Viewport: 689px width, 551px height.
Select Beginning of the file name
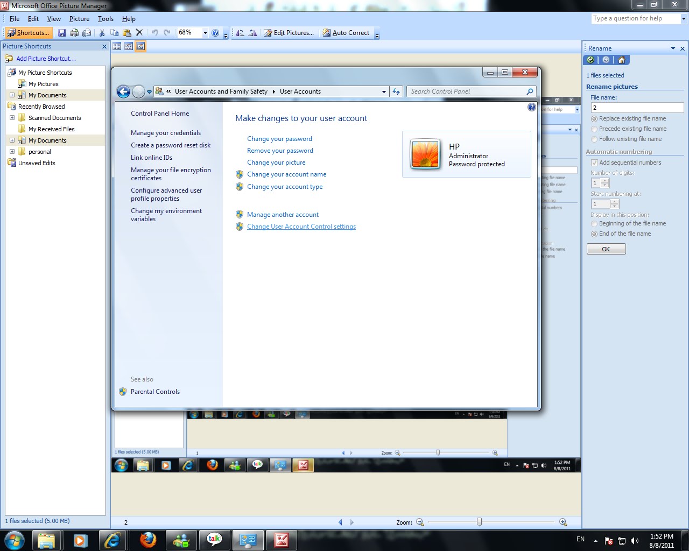[594, 224]
